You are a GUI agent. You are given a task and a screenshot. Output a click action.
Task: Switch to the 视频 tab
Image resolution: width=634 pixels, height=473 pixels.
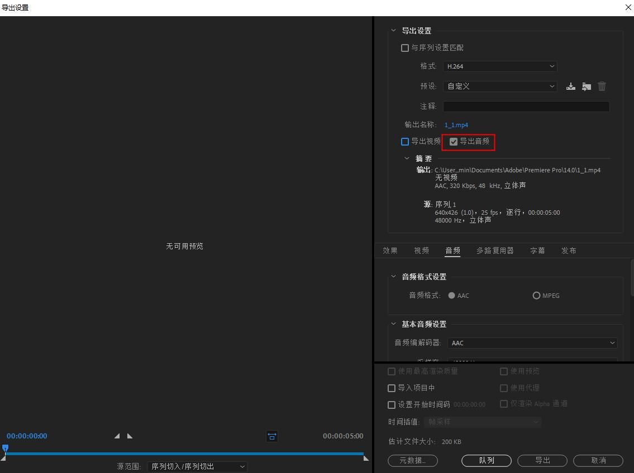point(421,250)
